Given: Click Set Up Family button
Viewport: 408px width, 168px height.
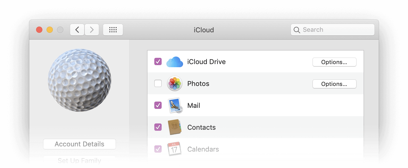Looking at the screenshot, I should (x=80, y=160).
